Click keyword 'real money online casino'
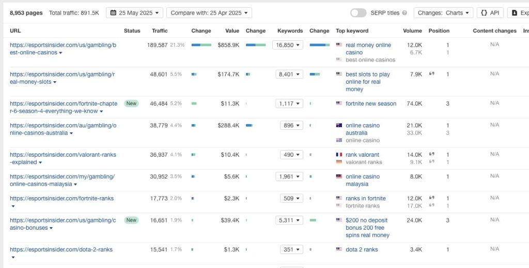Viewport: 529px width, 268px height. [x=368, y=49]
